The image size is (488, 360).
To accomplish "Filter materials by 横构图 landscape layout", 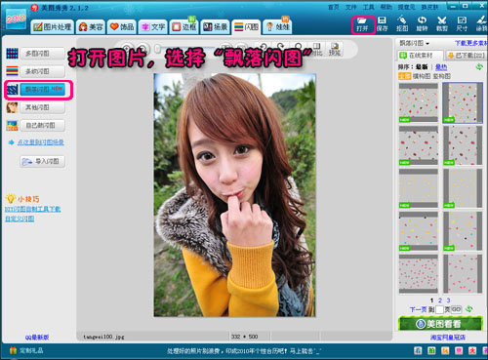I will point(422,76).
